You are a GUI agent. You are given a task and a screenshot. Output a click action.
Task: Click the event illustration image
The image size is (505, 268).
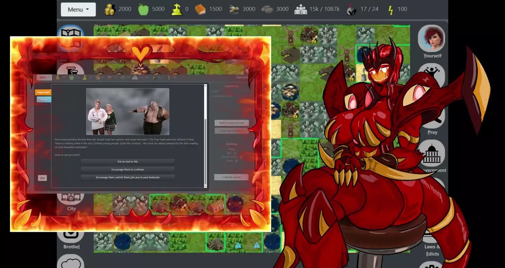pos(128,112)
